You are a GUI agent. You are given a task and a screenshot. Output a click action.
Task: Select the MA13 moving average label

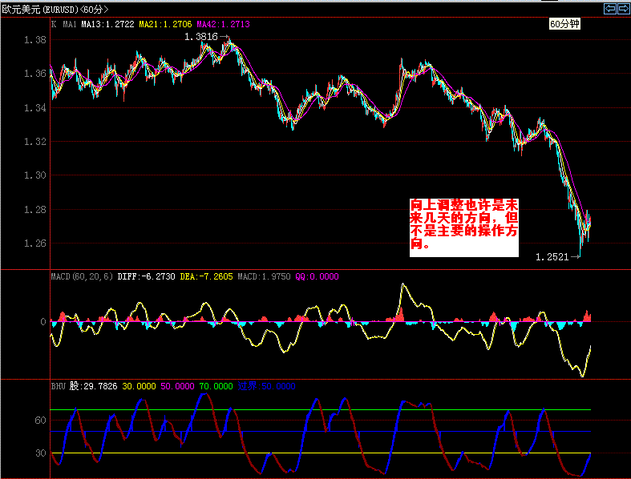(107, 25)
